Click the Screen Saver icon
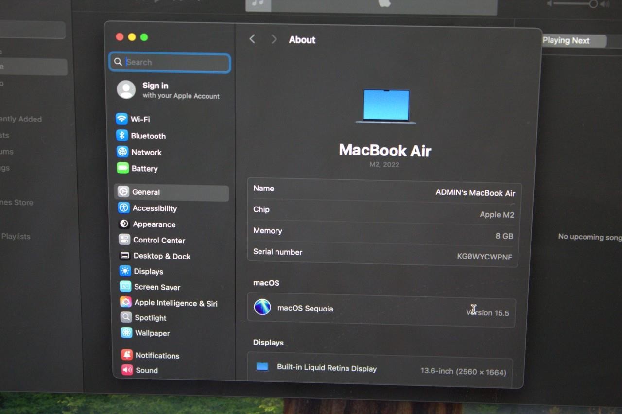Image resolution: width=622 pixels, height=414 pixels. pos(125,287)
